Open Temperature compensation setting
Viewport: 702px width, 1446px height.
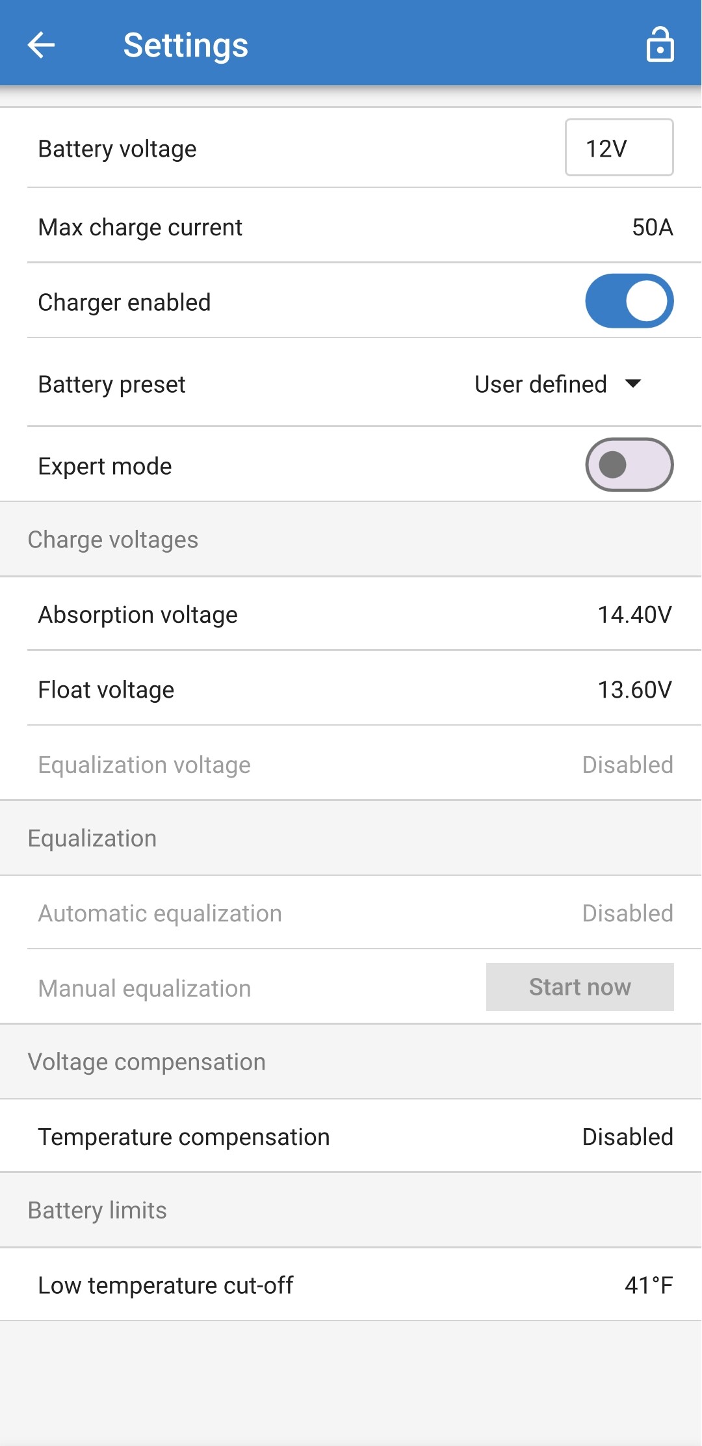click(351, 1137)
